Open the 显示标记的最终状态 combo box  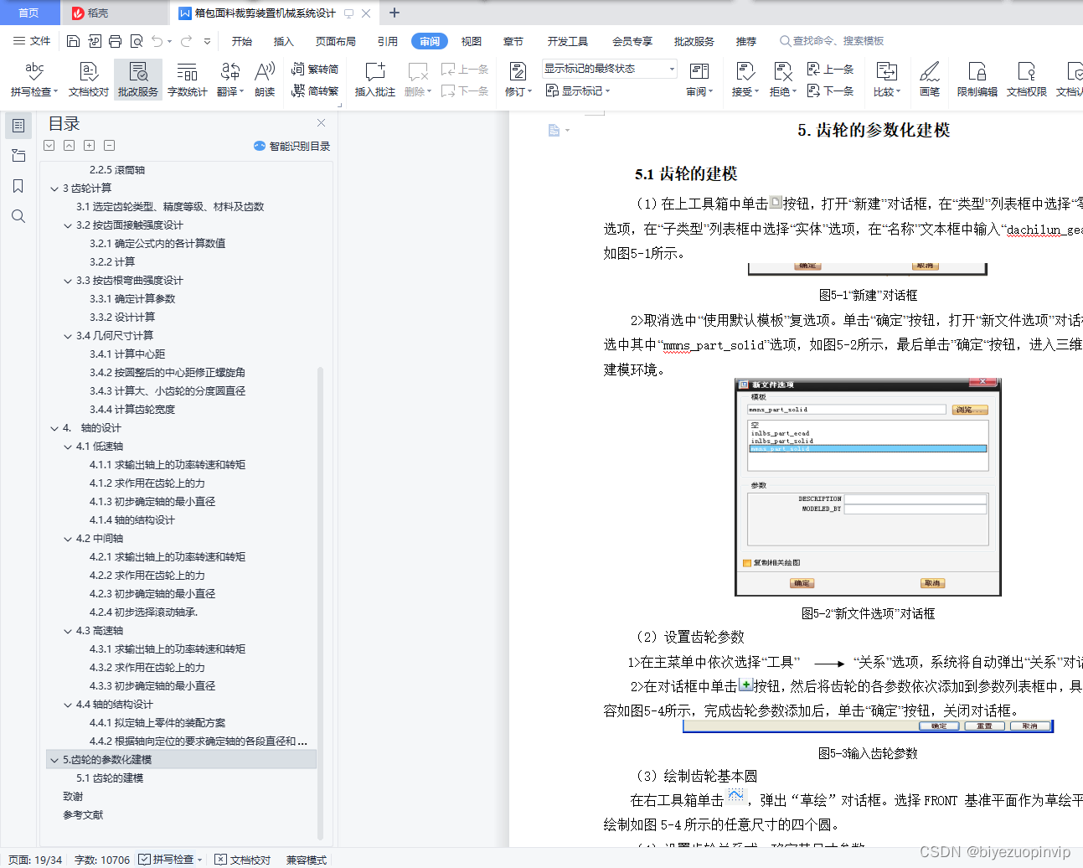(x=609, y=69)
